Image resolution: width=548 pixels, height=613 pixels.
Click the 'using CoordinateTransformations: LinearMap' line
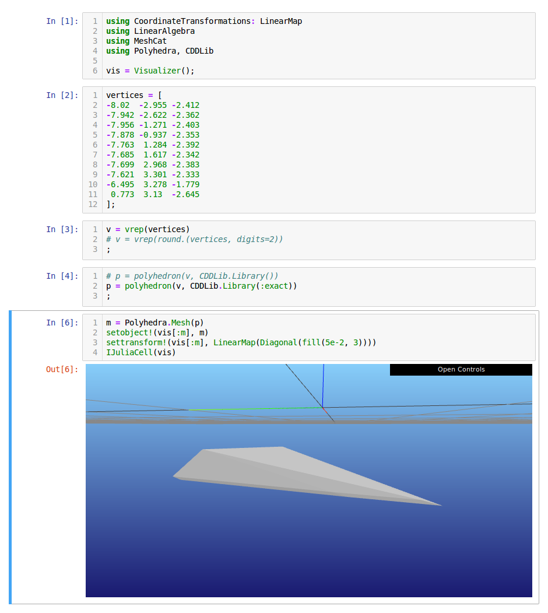pyautogui.click(x=204, y=21)
